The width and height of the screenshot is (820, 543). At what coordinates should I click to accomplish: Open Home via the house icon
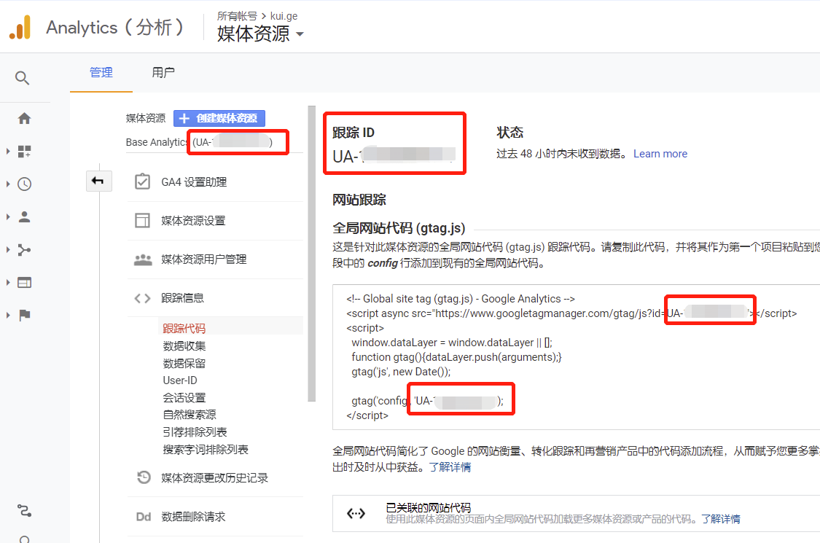click(x=24, y=117)
